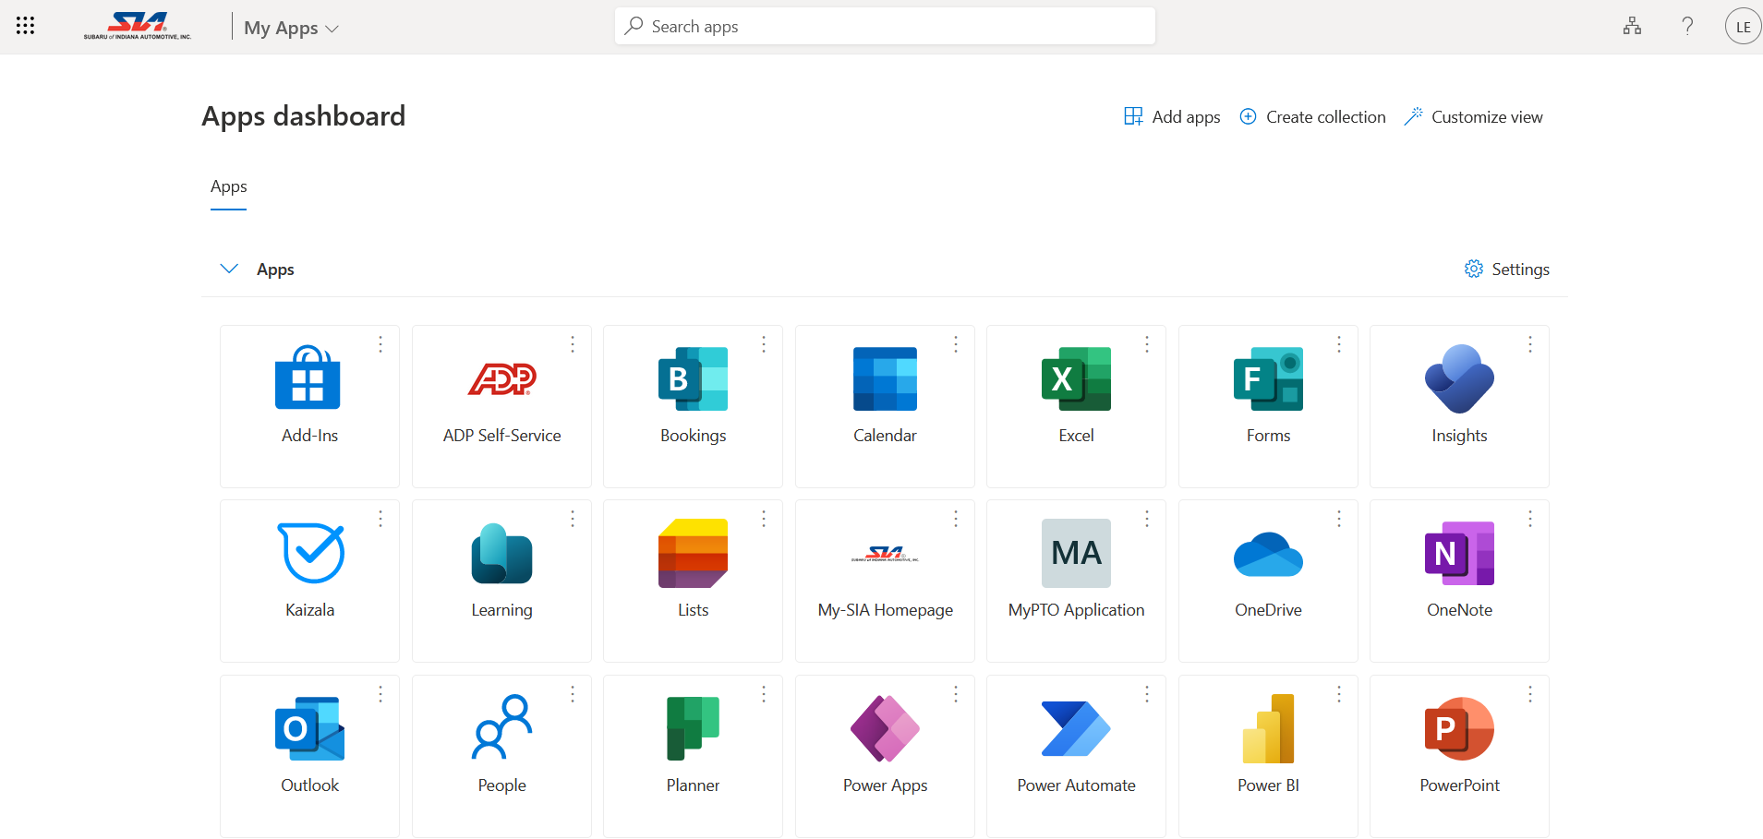Click the Add apps button
Viewport: 1763px width, 839px height.
pyautogui.click(x=1172, y=117)
